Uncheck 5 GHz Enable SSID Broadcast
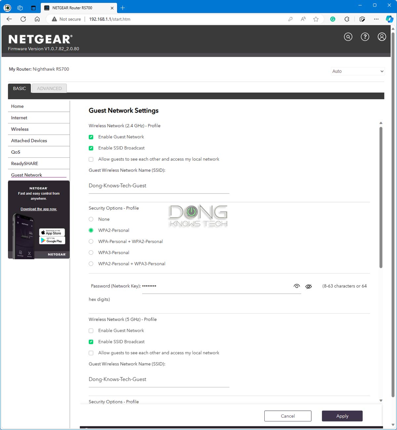Screen dimensions: 397x430 point(91,342)
